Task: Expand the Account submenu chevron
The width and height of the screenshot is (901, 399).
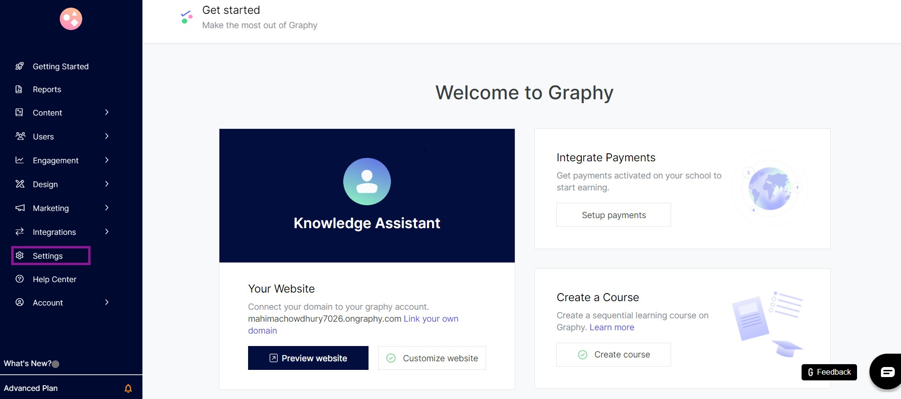Action: 107,302
